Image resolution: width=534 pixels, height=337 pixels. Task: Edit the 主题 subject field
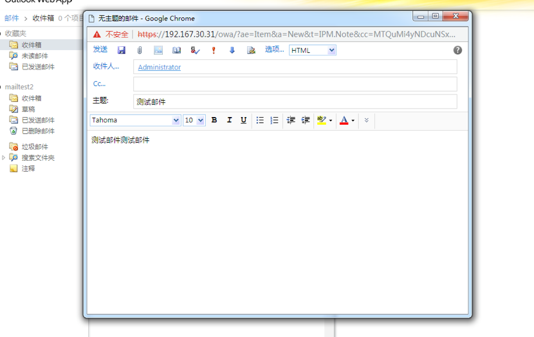295,102
